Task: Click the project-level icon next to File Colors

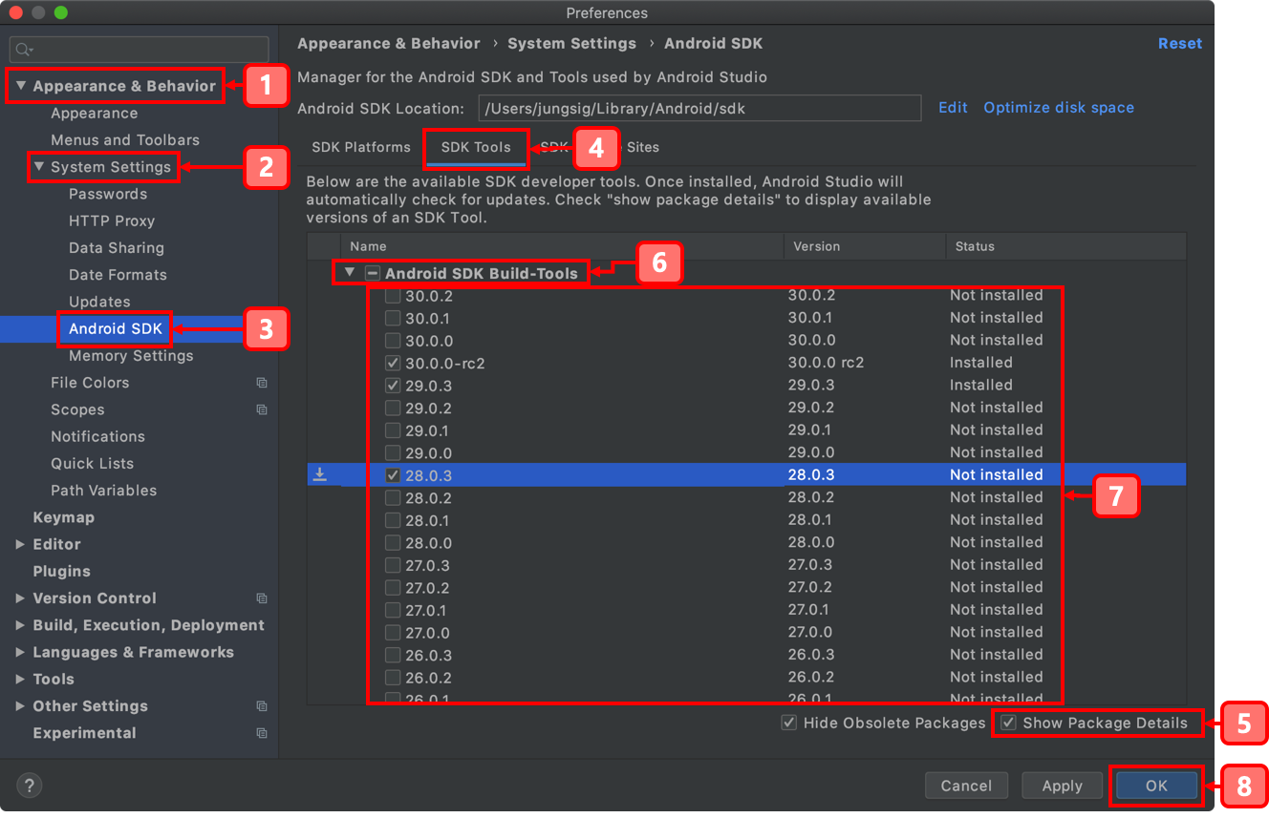Action: click(x=262, y=383)
